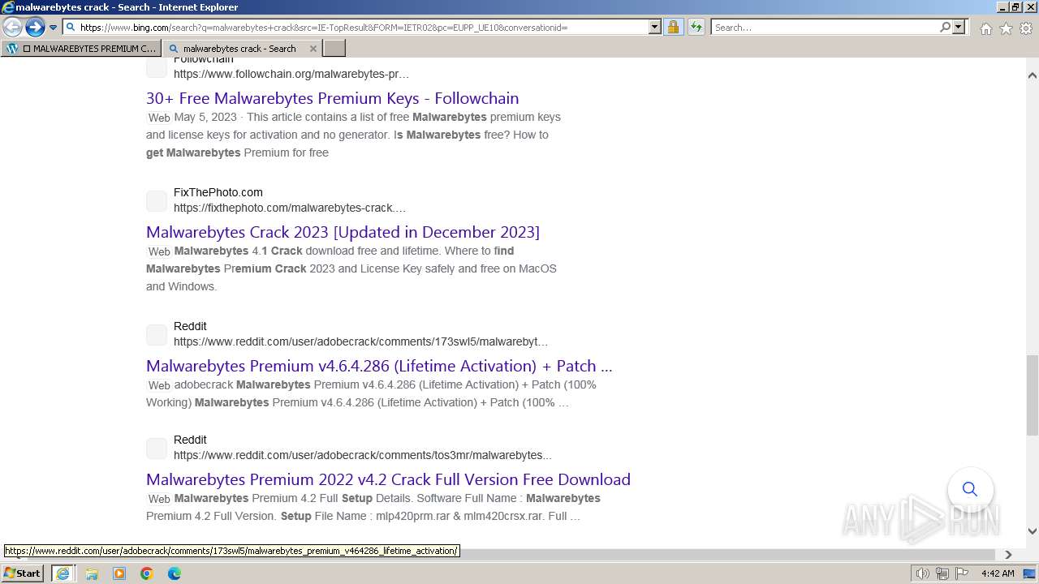This screenshot has width=1039, height=584.
Task: Click the FixThePhoto site favicon
Action: [x=157, y=200]
